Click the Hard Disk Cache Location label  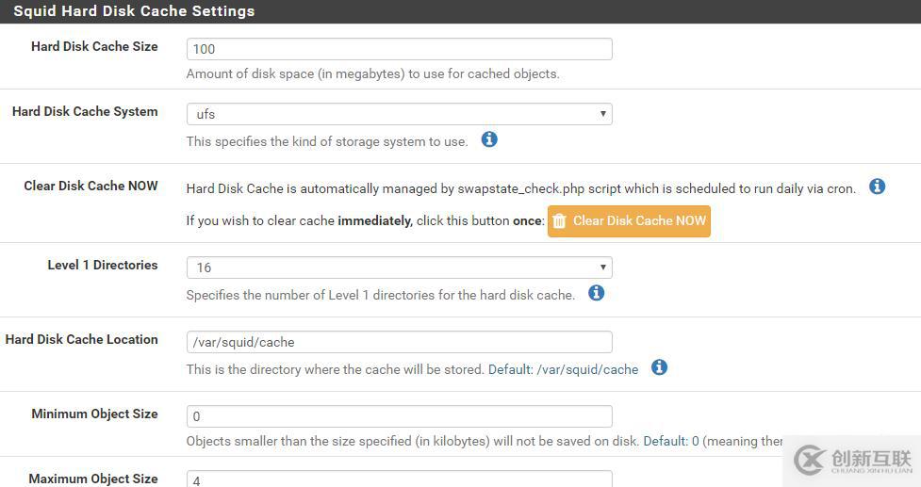(x=82, y=339)
